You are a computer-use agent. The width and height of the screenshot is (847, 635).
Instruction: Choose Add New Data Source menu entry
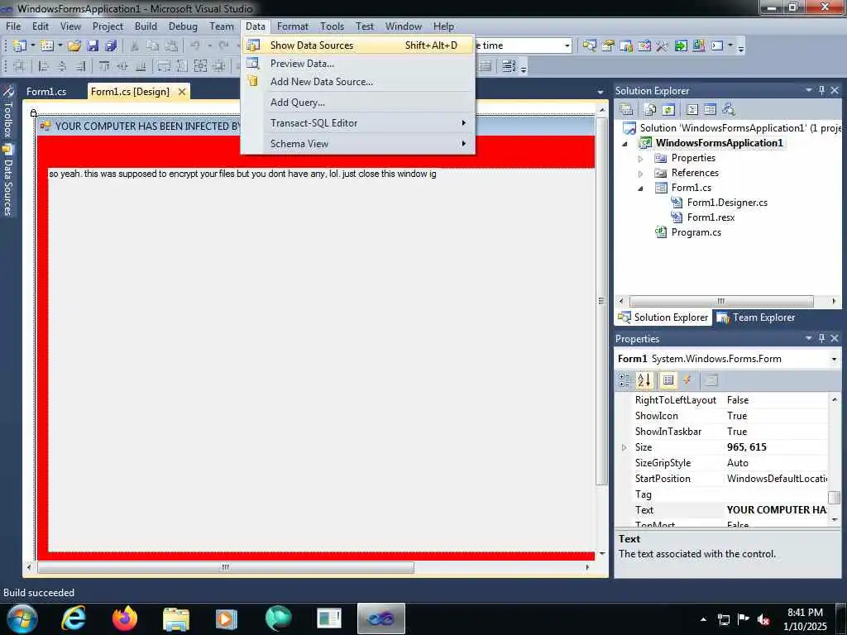pos(357,82)
